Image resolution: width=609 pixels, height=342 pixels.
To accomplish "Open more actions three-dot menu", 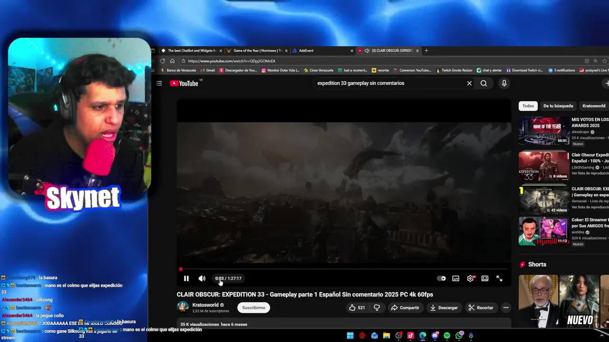I will coord(506,308).
